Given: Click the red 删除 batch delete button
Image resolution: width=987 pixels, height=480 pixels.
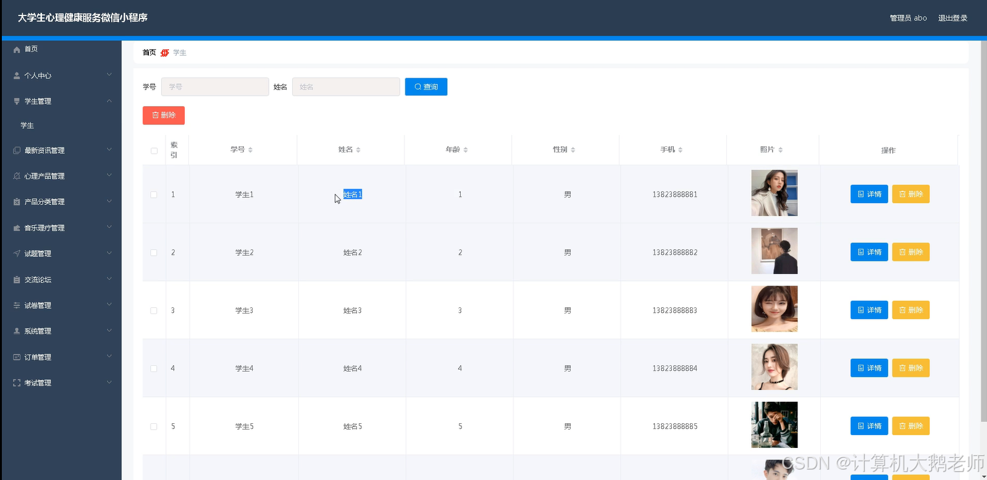Looking at the screenshot, I should tap(164, 115).
